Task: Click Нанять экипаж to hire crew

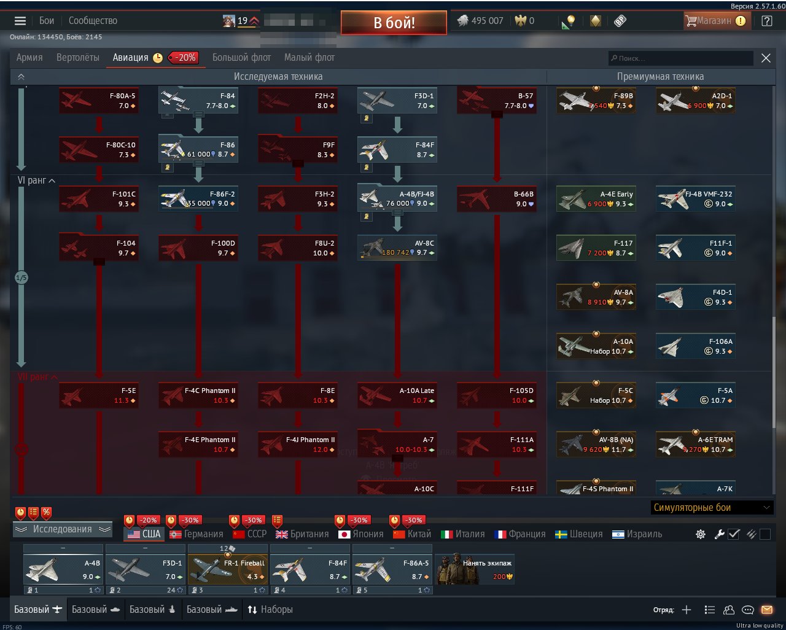Action: (x=475, y=569)
